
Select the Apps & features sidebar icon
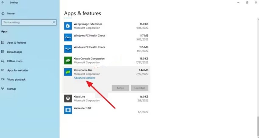coord(3,42)
